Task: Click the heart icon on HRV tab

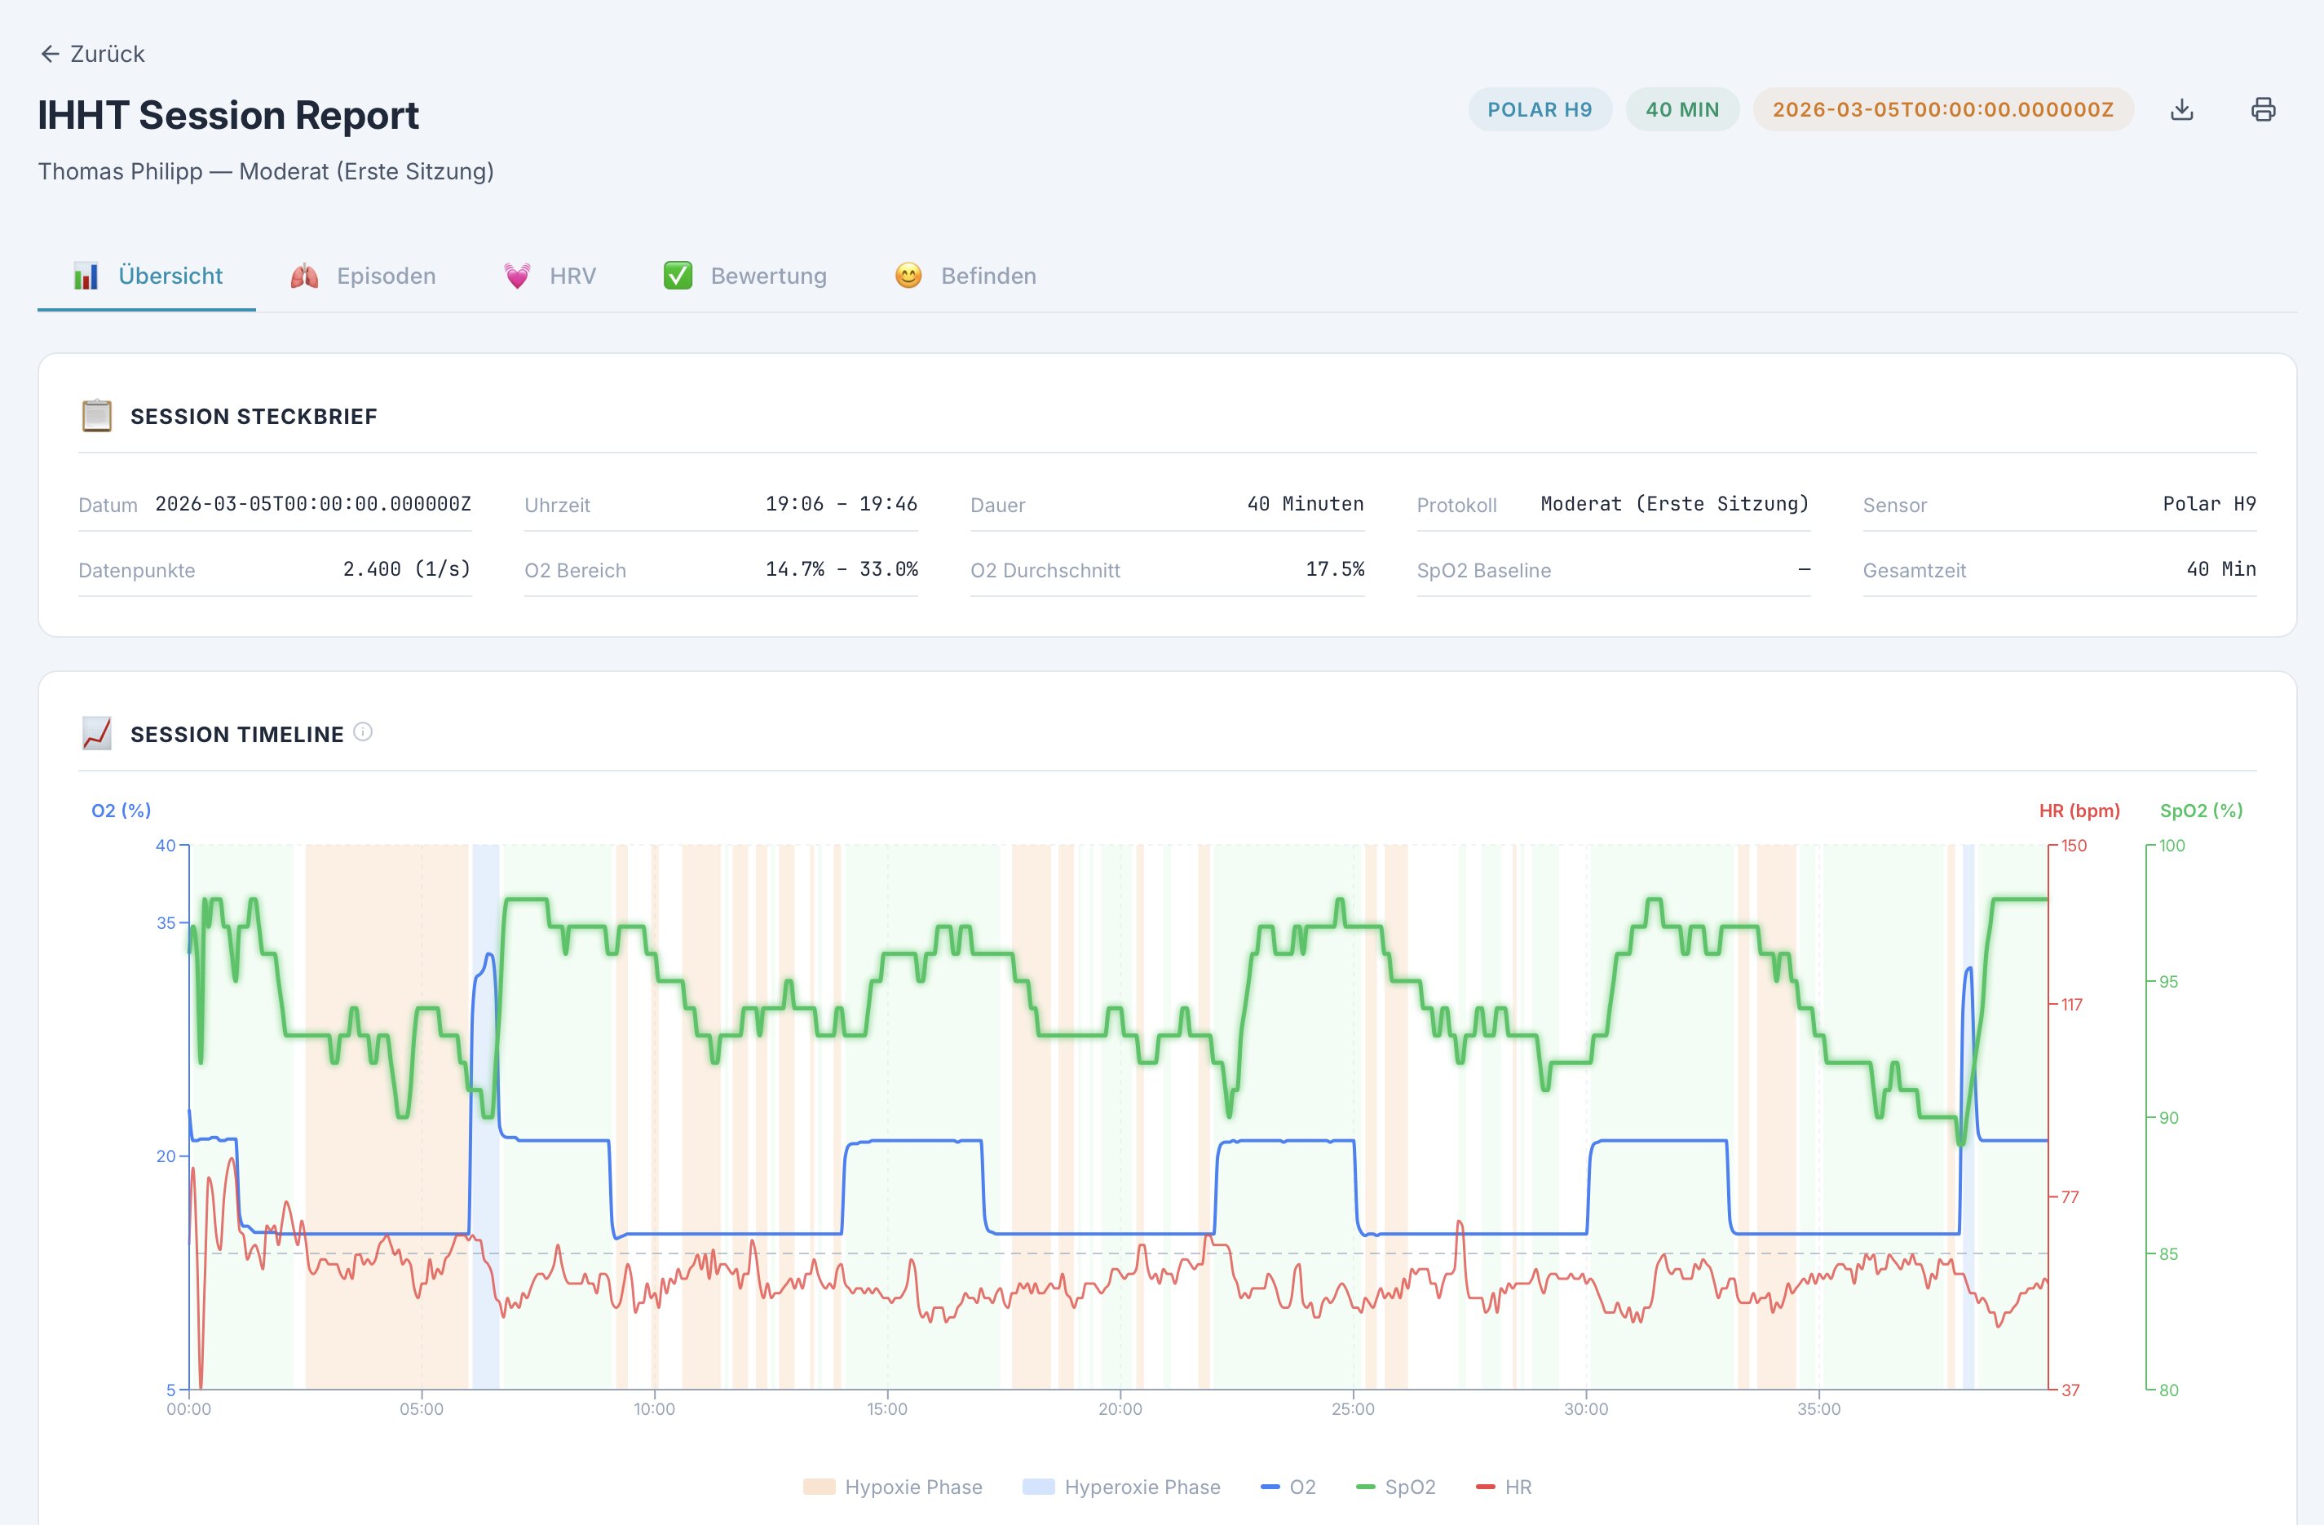Action: point(516,276)
